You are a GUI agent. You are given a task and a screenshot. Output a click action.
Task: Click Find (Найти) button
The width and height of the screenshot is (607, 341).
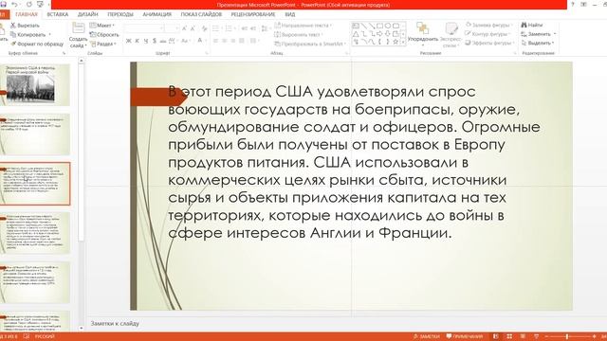click(x=532, y=25)
